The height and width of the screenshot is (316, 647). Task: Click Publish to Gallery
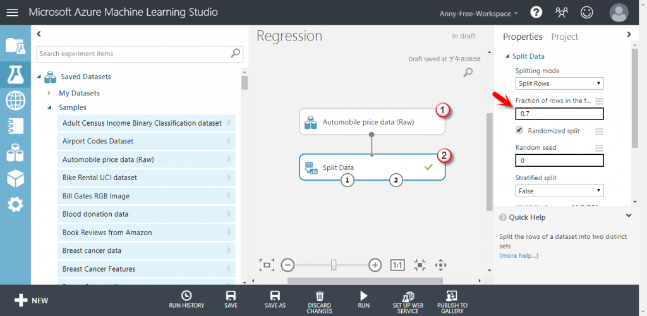(x=452, y=302)
